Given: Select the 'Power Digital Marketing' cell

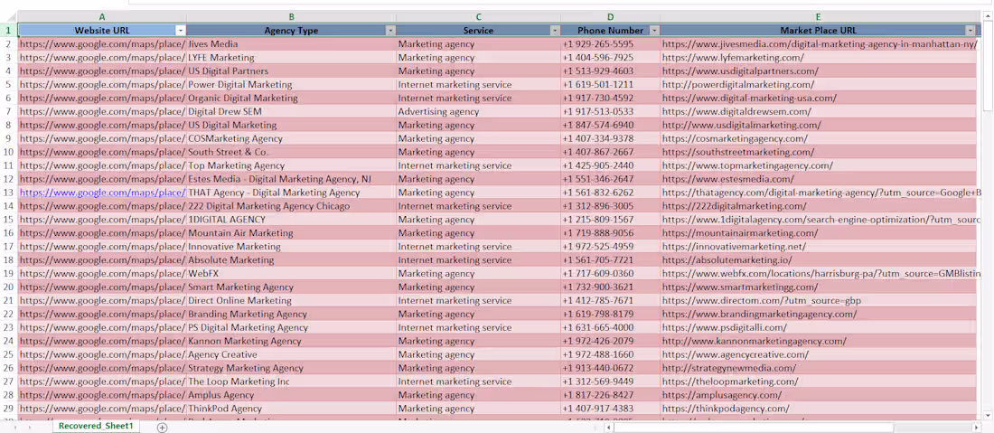Looking at the screenshot, I should (x=291, y=84).
